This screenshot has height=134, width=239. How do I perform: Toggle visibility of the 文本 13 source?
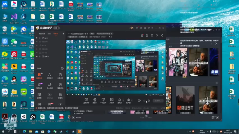36,53
